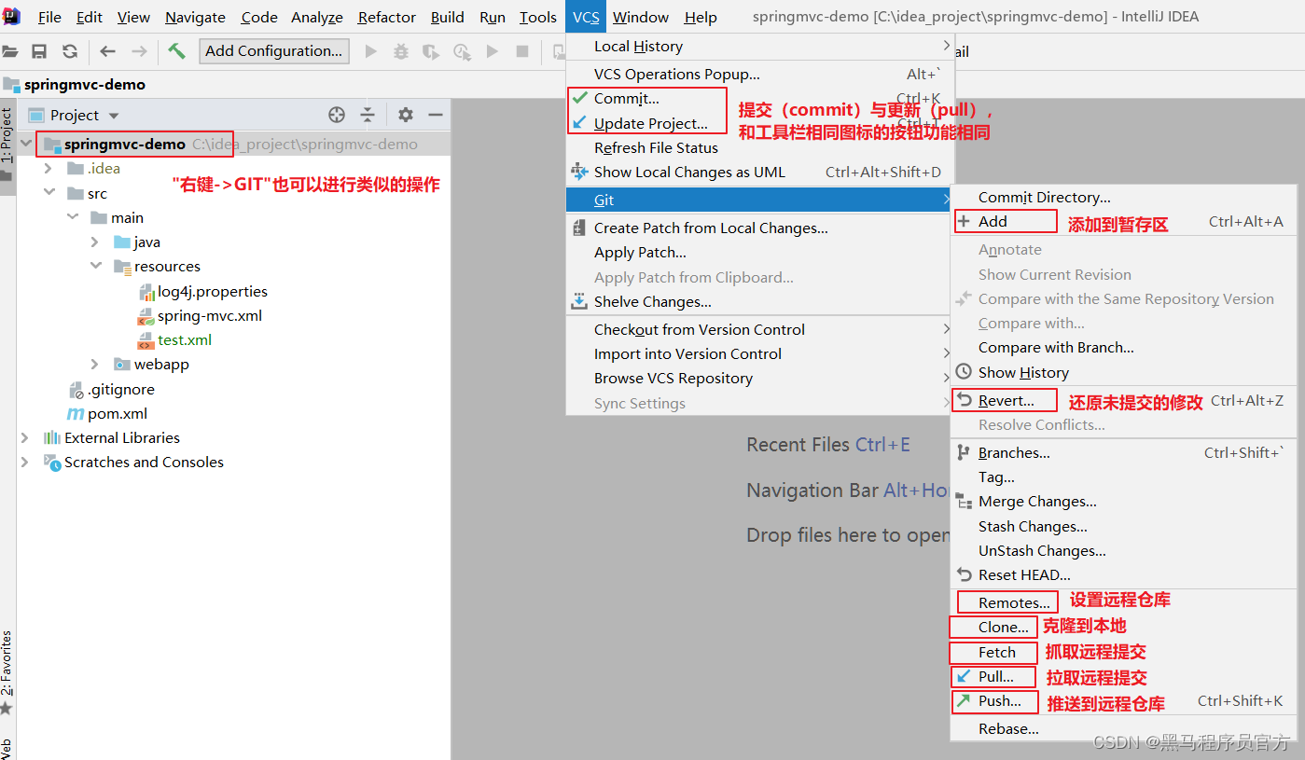The image size is (1305, 760).
Task: Open the Refactor menu
Action: tap(387, 17)
